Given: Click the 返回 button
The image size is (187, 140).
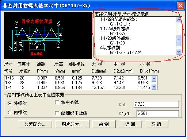Looking at the screenshot, I should 130,124.
